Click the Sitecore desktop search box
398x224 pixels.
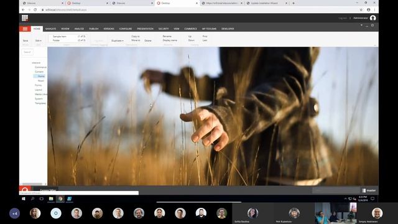[x=336, y=190]
